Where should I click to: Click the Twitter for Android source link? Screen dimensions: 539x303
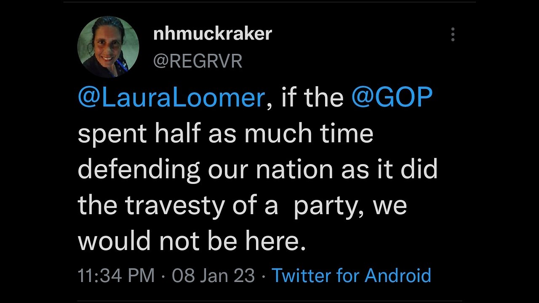pyautogui.click(x=351, y=276)
